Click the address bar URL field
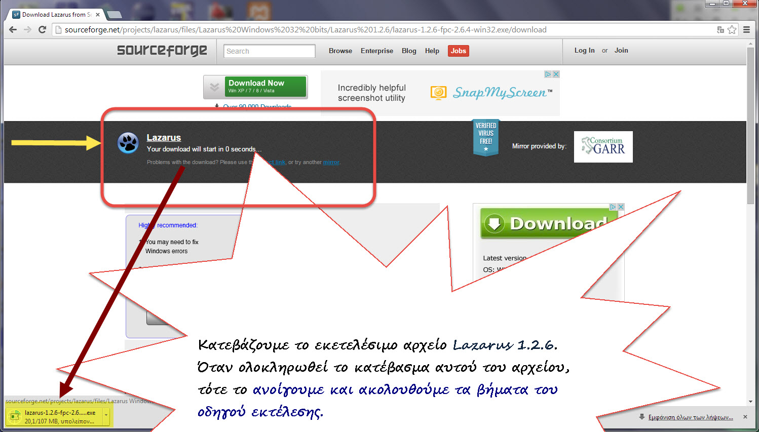The width and height of the screenshot is (759, 432). pos(384,29)
